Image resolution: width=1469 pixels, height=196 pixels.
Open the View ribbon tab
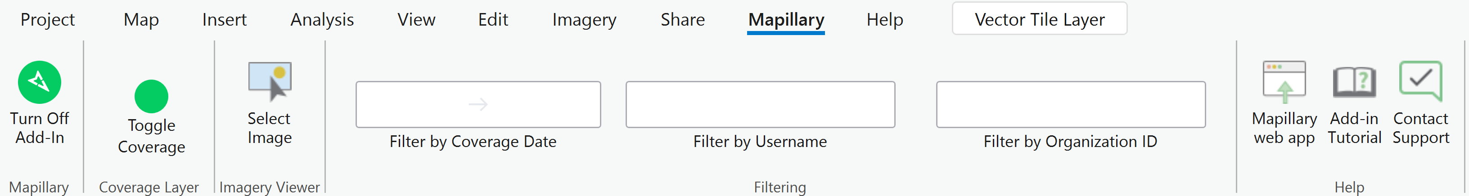coord(416,20)
